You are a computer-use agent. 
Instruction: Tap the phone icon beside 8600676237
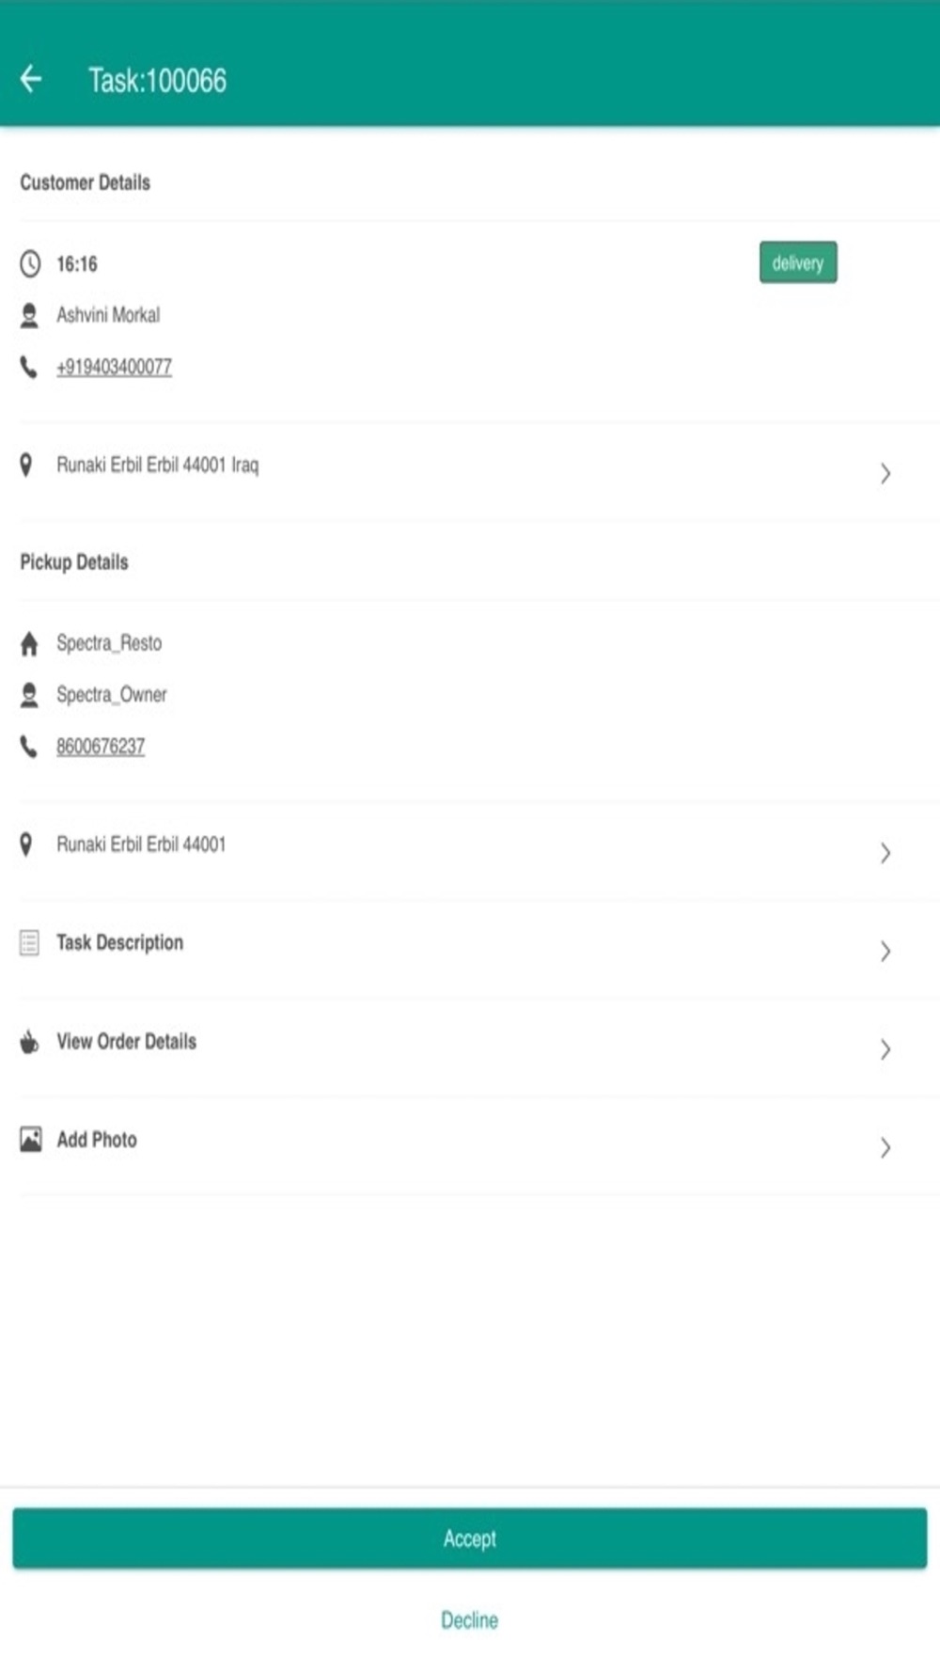29,747
